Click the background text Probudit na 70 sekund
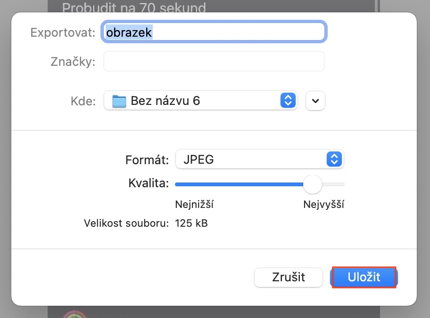Viewport: 430px width, 318px height. point(134,8)
